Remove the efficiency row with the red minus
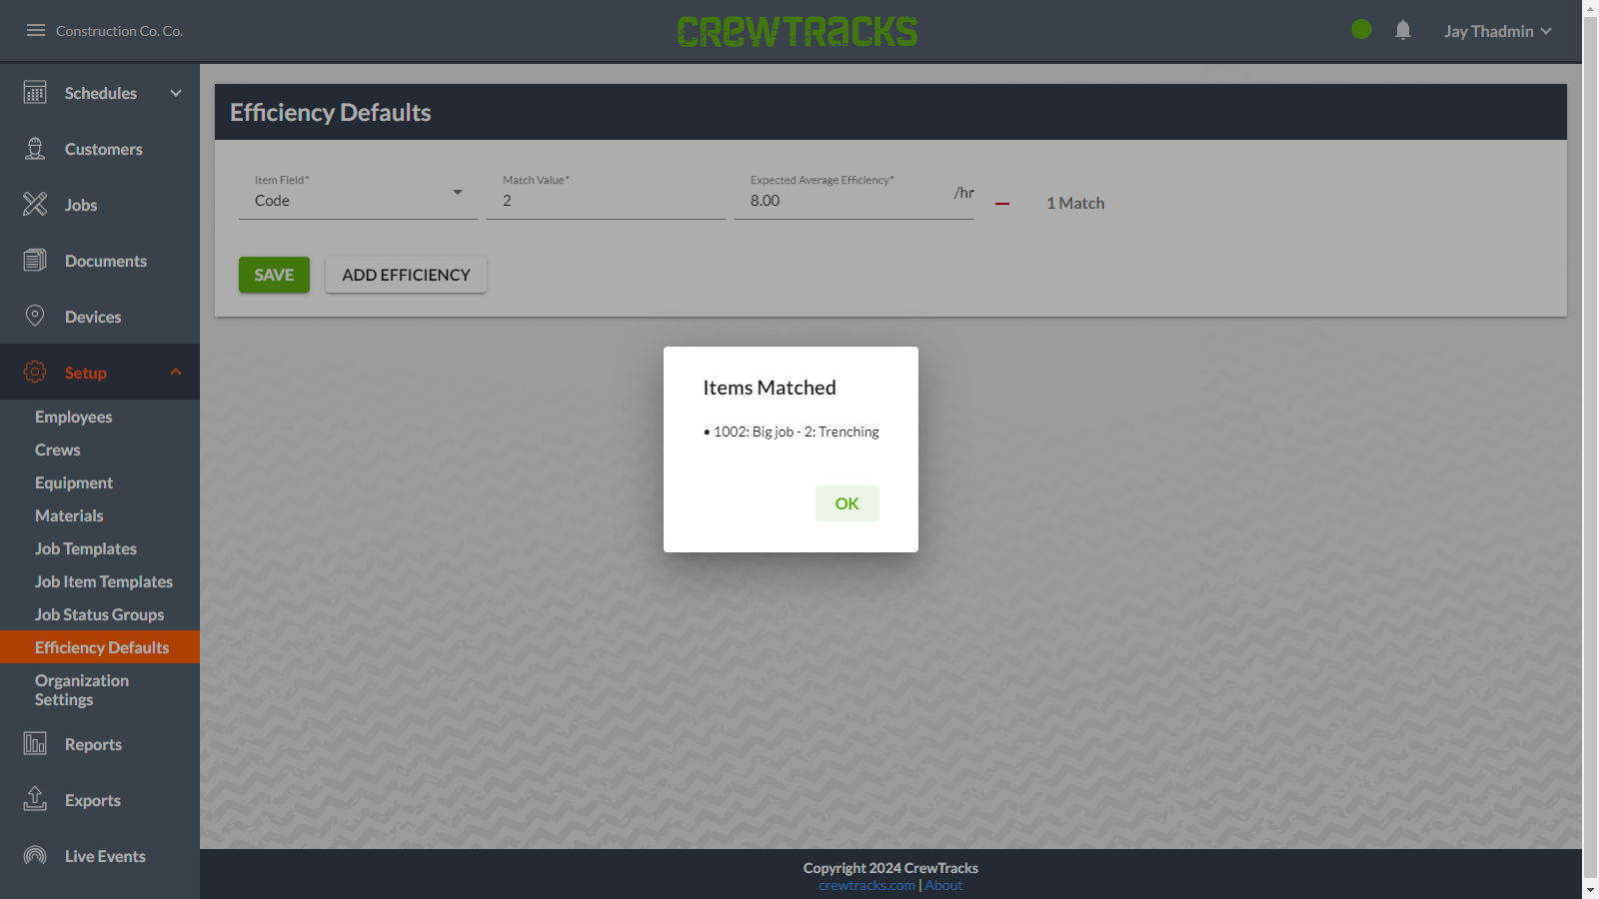The image size is (1599, 899). 1002,204
